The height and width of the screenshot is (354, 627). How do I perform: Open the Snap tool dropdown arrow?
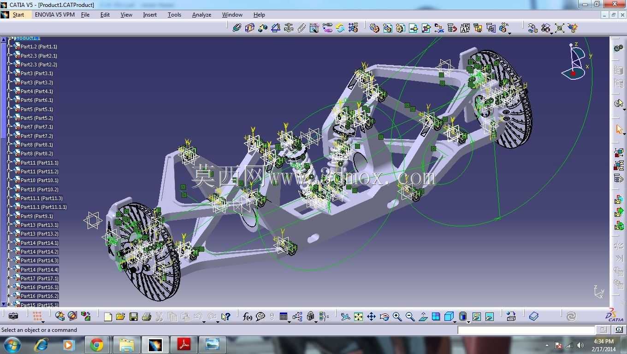coord(551,33)
